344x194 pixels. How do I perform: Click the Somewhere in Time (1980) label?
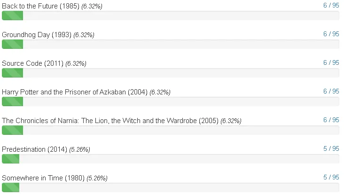click(43, 178)
